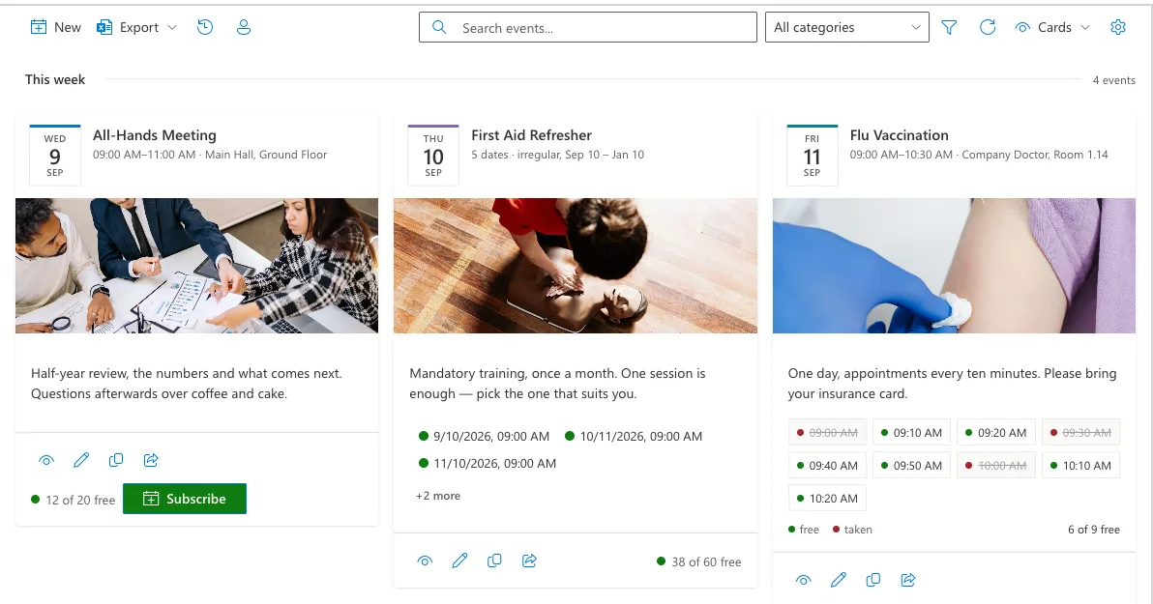Viewport: 1153px width, 604px height.
Task: Click the FRI 11 SEP date badge
Action: 812,155
